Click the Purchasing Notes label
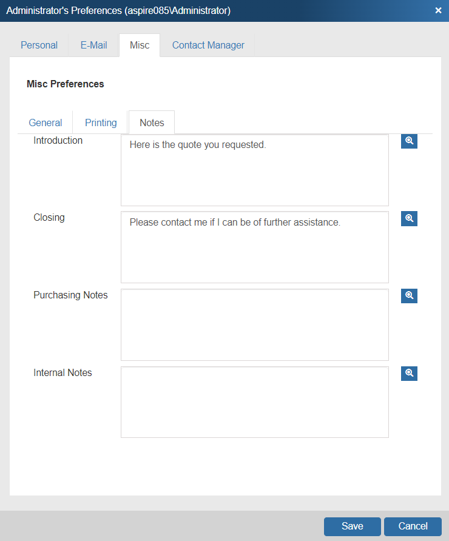 click(70, 295)
